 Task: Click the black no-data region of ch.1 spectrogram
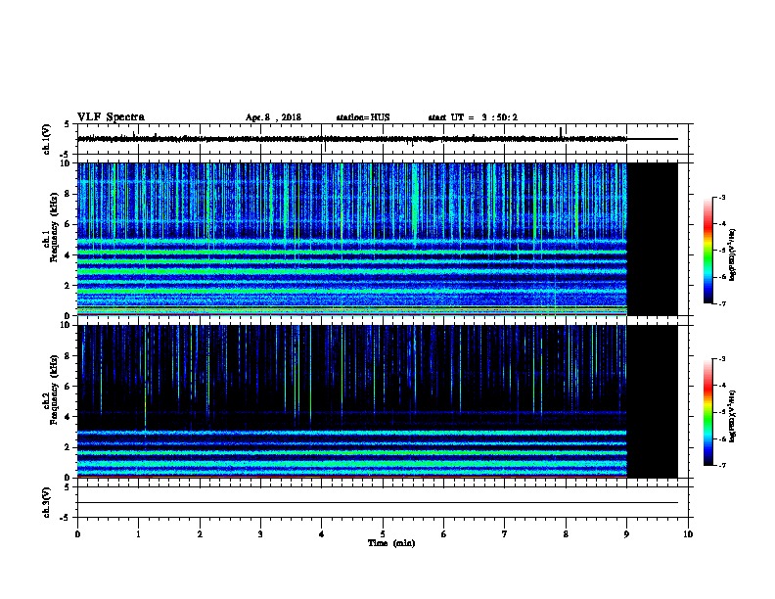pyautogui.click(x=653, y=239)
